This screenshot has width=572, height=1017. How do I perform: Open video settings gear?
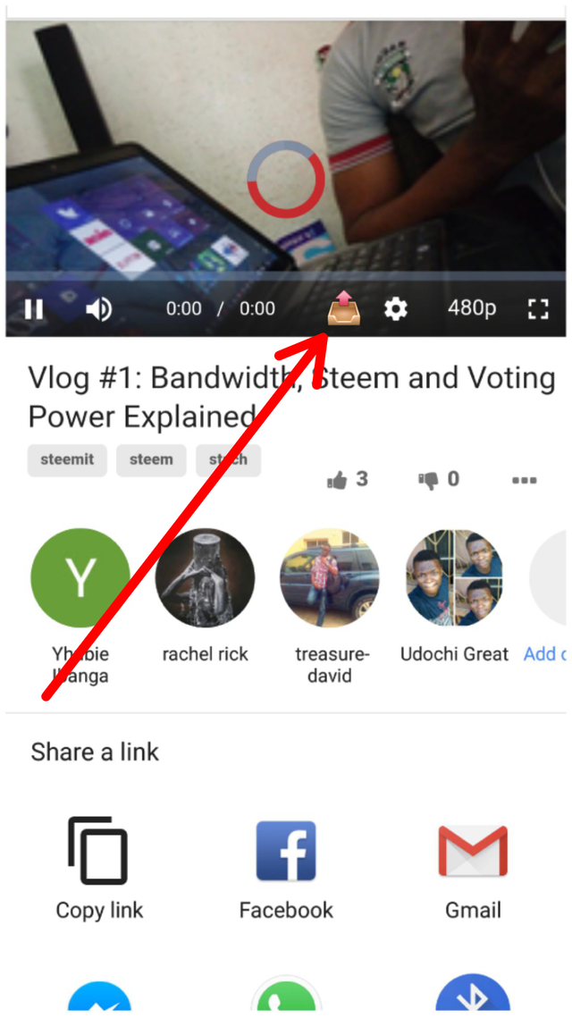(x=396, y=308)
